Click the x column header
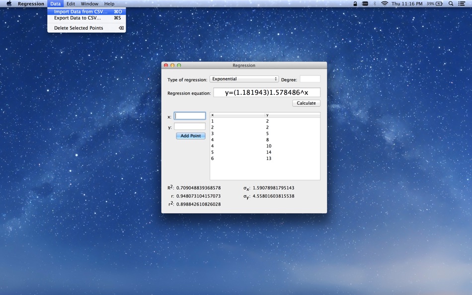Screen dimensions: 472x295 [237, 115]
